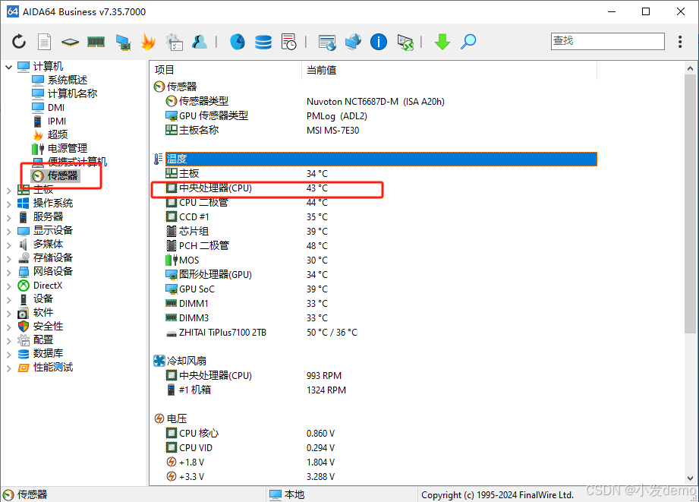Viewport: 699px width, 502px height.
Task: Select 配置 in the tree
Action: point(43,340)
